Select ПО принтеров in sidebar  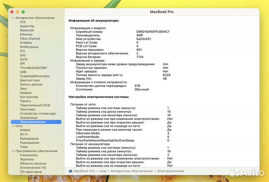(x=31, y=172)
